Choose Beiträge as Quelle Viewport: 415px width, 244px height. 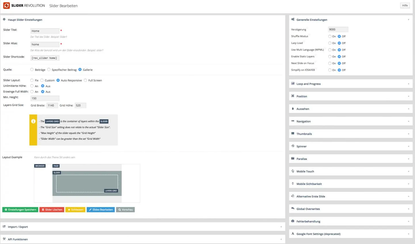pos(32,70)
